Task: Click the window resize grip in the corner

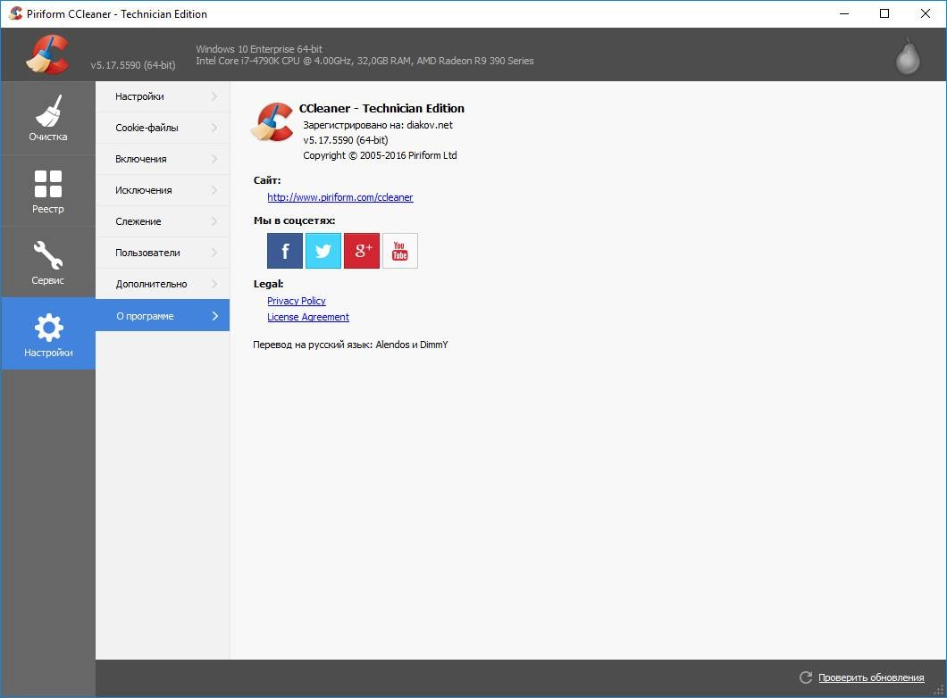Action: (939, 690)
